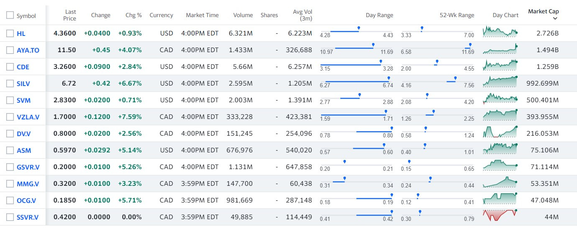577x233 pixels.
Task: Click the OCG.V day chart thumbnail
Action: click(500, 200)
